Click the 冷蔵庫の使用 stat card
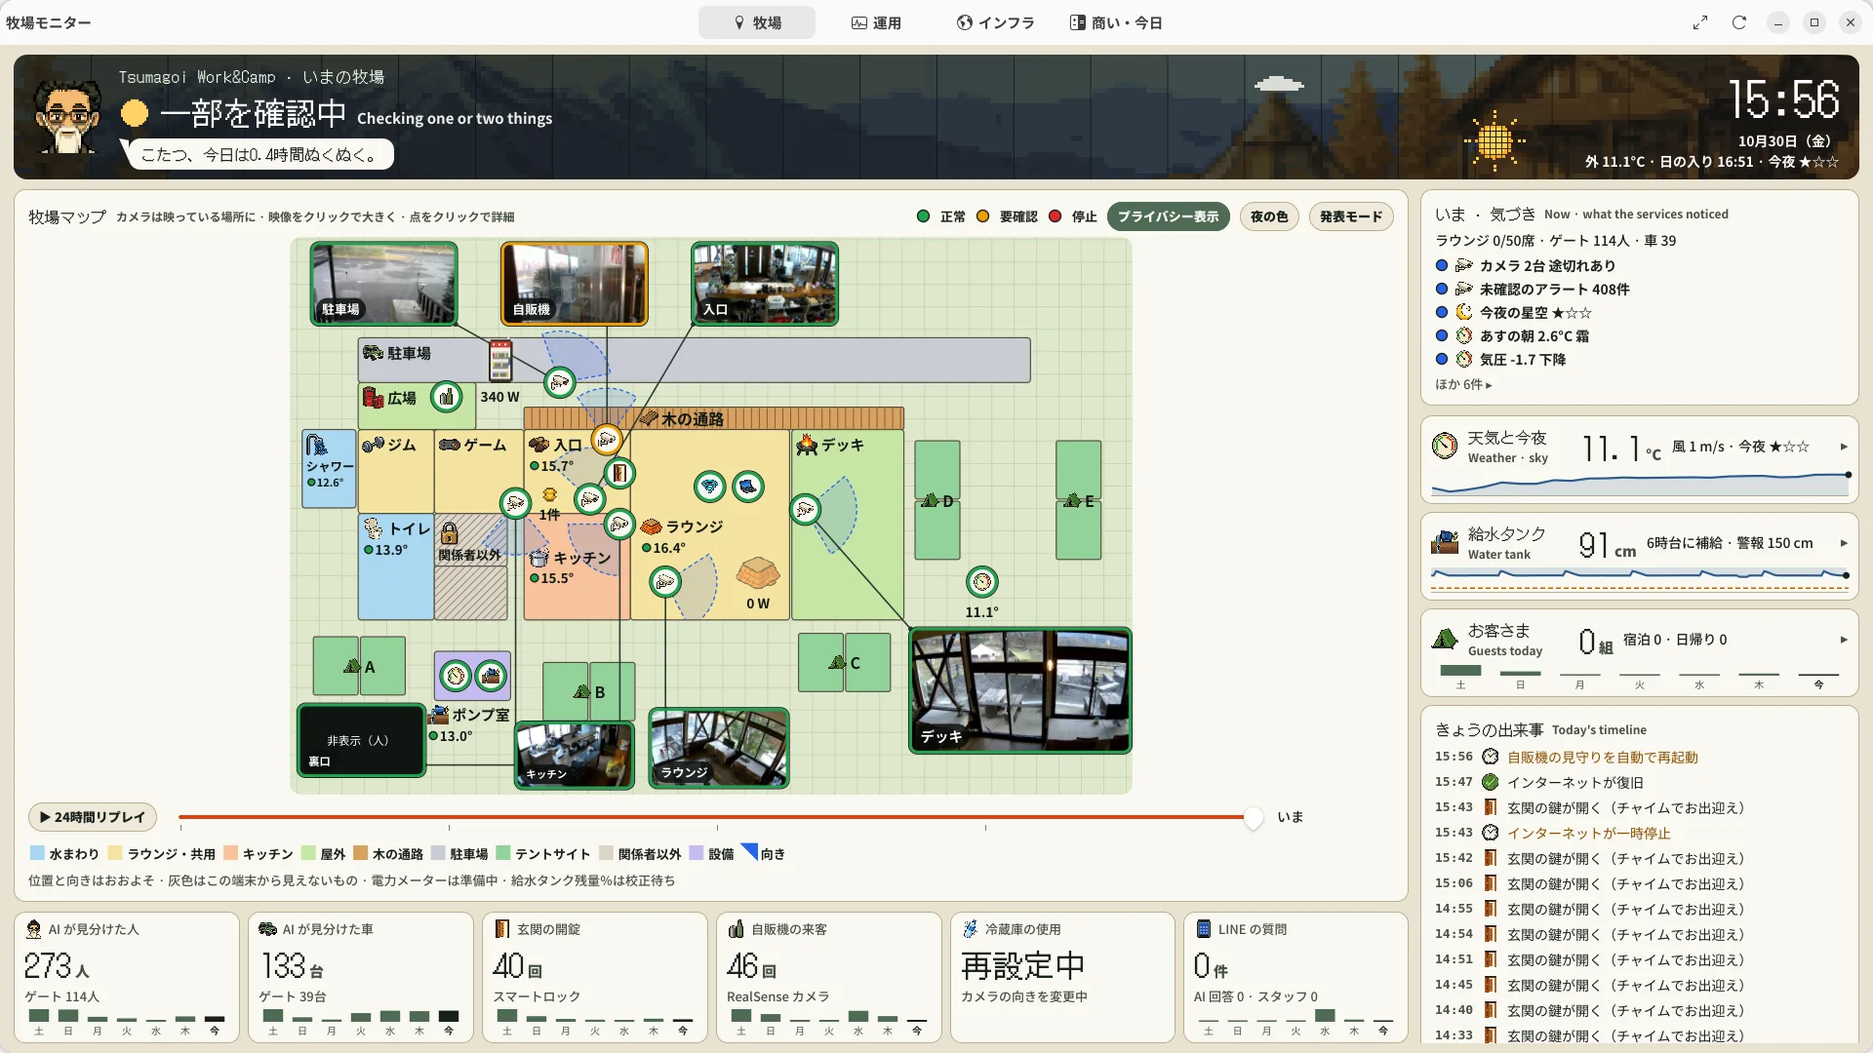This screenshot has width=1873, height=1053. [x=1063, y=977]
